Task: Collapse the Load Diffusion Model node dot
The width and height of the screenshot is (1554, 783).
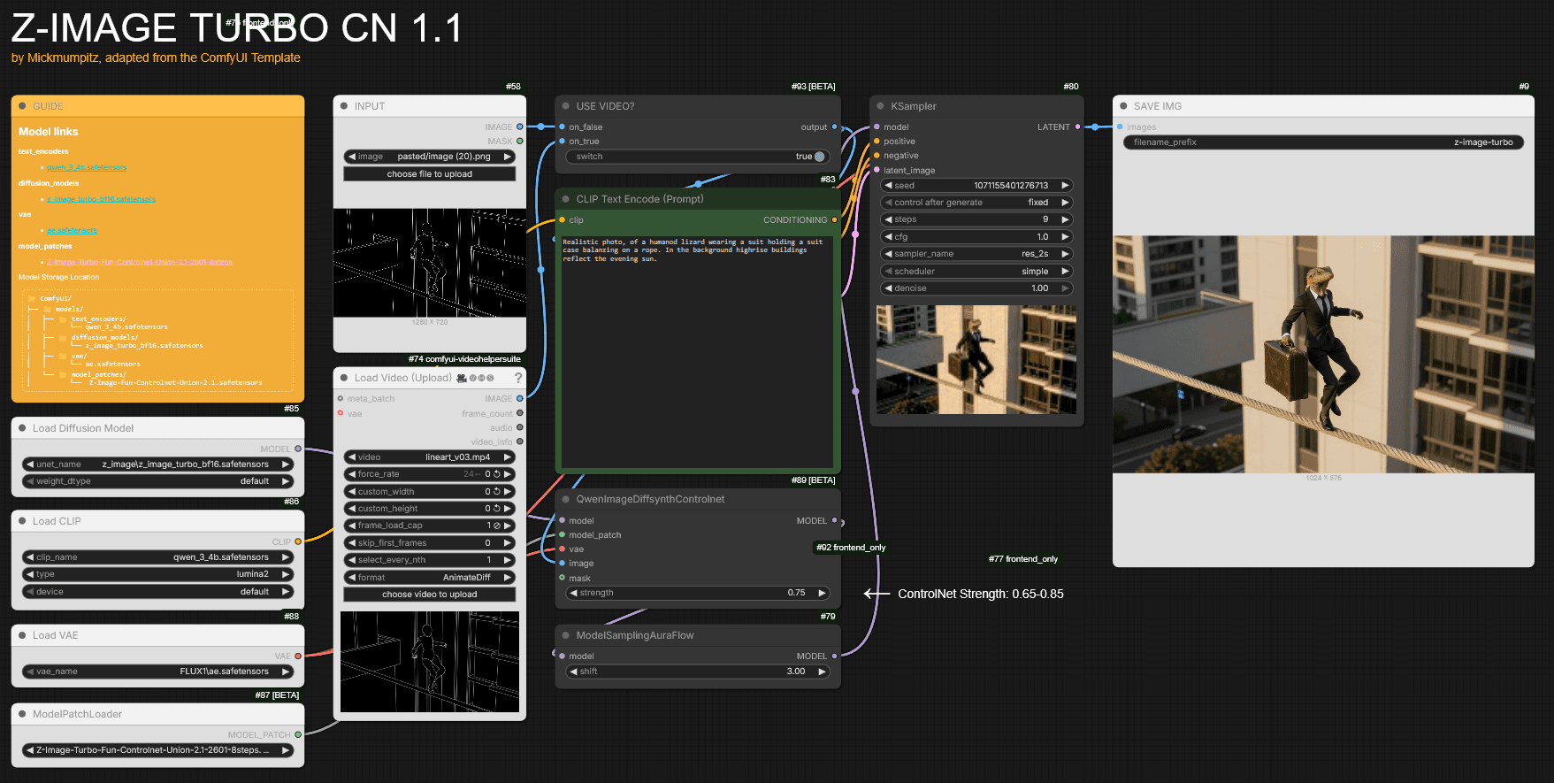Action: (x=22, y=428)
